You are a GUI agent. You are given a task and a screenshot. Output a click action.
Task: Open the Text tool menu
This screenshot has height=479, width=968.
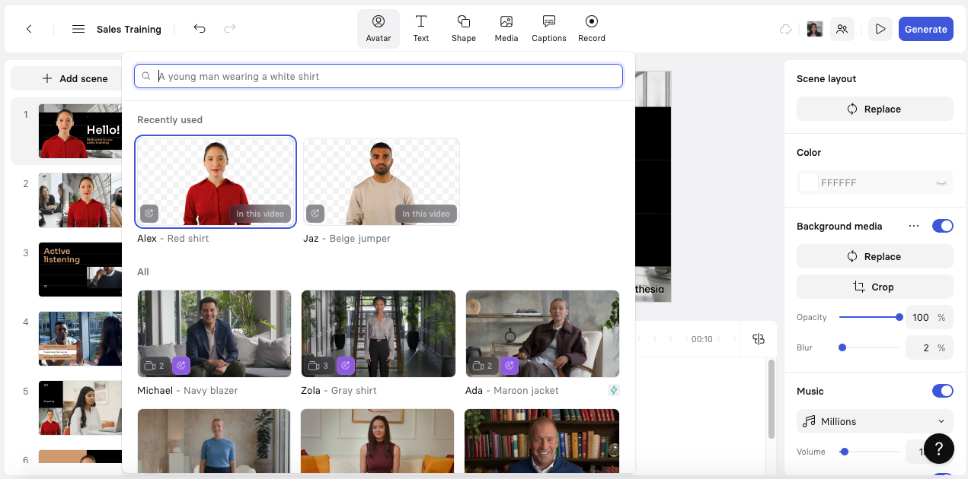(421, 29)
